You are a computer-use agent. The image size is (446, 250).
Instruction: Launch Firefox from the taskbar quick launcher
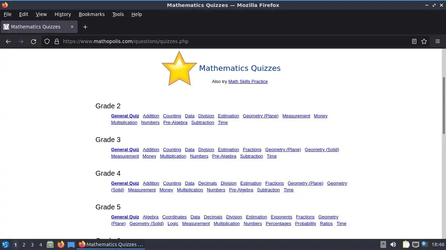pyautogui.click(x=61, y=244)
